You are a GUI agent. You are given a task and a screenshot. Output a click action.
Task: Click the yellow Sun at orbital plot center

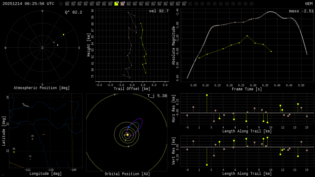coord(128,135)
